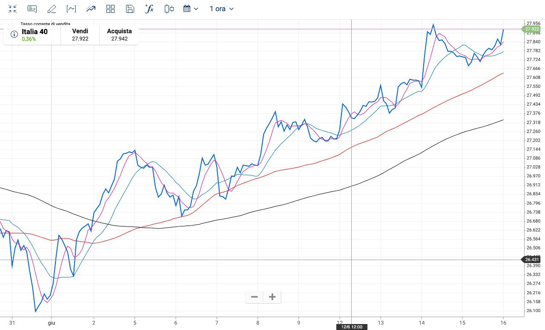The height and width of the screenshot is (330, 545).
Task: Change chart type via candlestick icon
Action: [169, 9]
